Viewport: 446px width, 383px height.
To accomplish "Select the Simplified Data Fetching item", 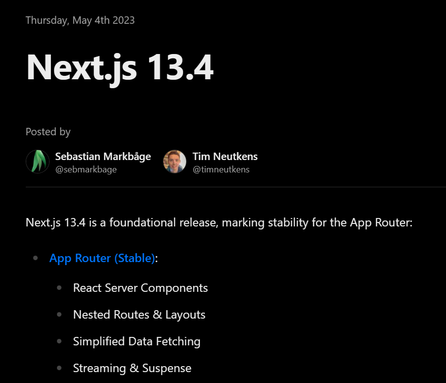I will pos(137,341).
